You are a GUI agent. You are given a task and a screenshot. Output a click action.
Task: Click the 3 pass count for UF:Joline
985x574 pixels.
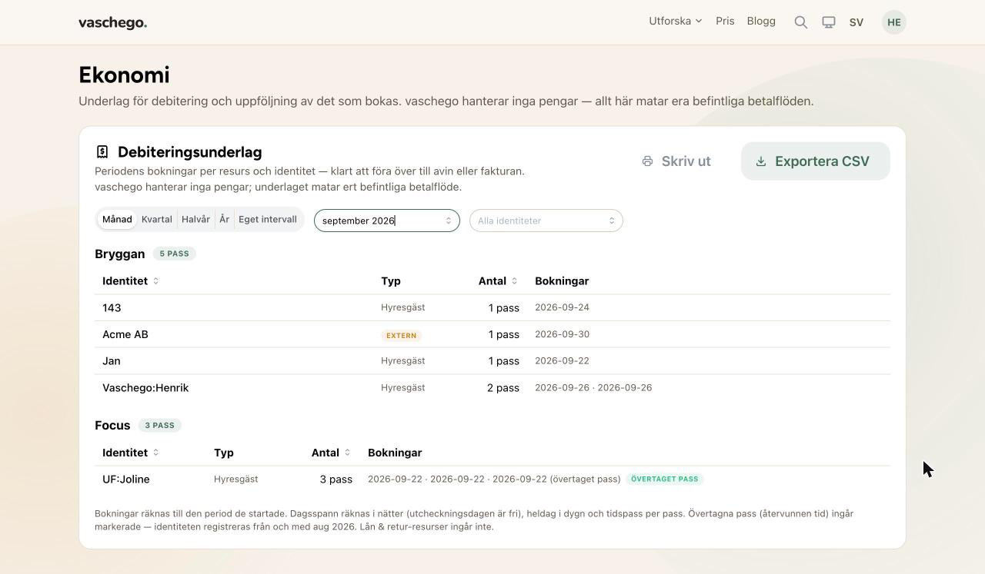(336, 479)
